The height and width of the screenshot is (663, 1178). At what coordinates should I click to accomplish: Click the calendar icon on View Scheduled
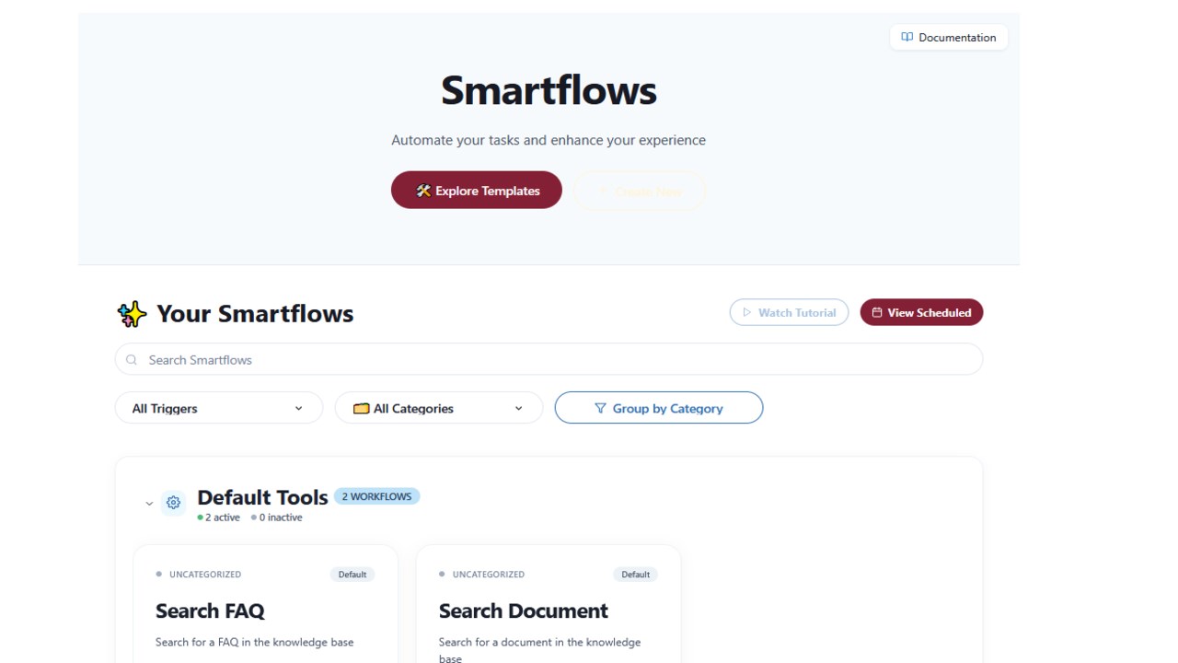pyautogui.click(x=877, y=313)
